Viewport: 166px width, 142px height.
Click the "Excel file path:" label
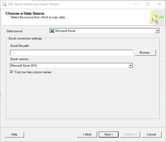pos(20,46)
